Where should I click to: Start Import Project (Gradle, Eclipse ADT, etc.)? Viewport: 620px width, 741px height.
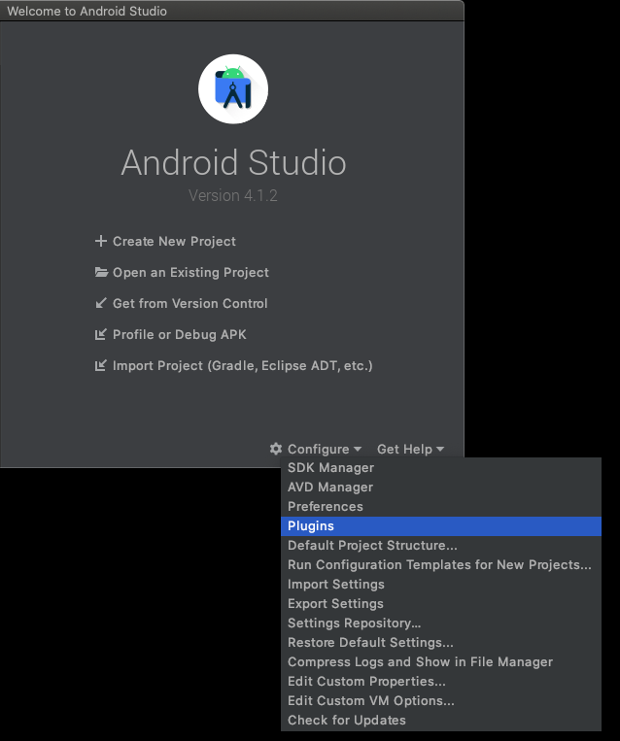pyautogui.click(x=243, y=366)
